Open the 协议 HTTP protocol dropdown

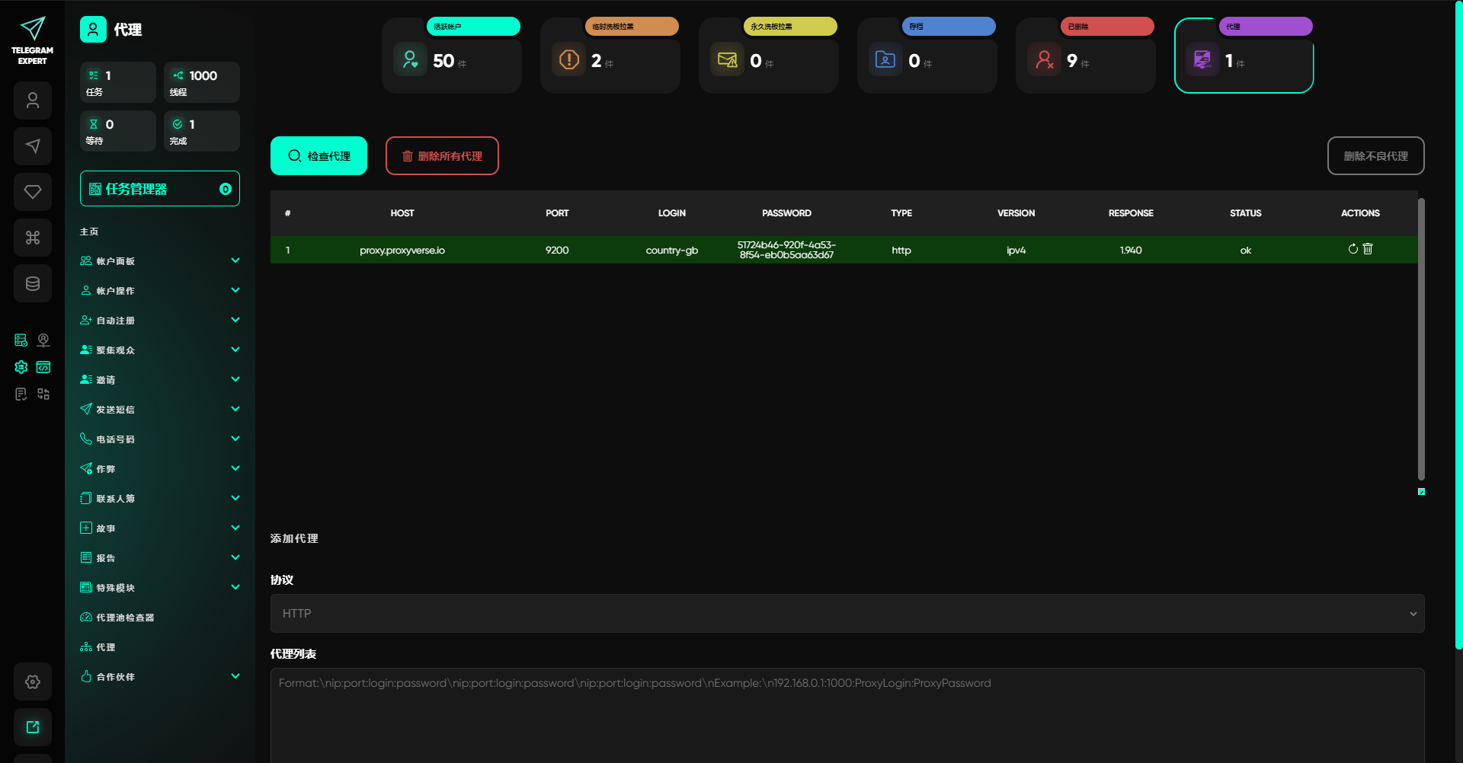[x=847, y=614]
